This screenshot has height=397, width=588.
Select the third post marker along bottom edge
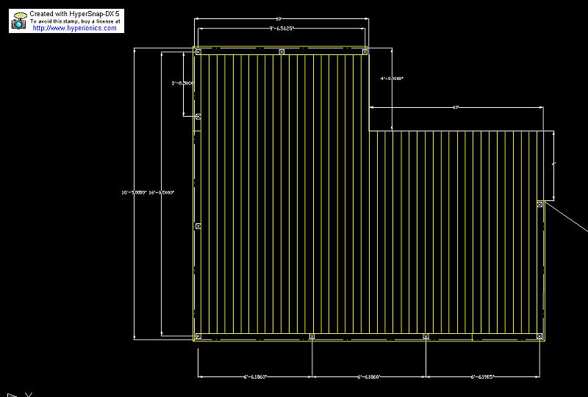426,336
